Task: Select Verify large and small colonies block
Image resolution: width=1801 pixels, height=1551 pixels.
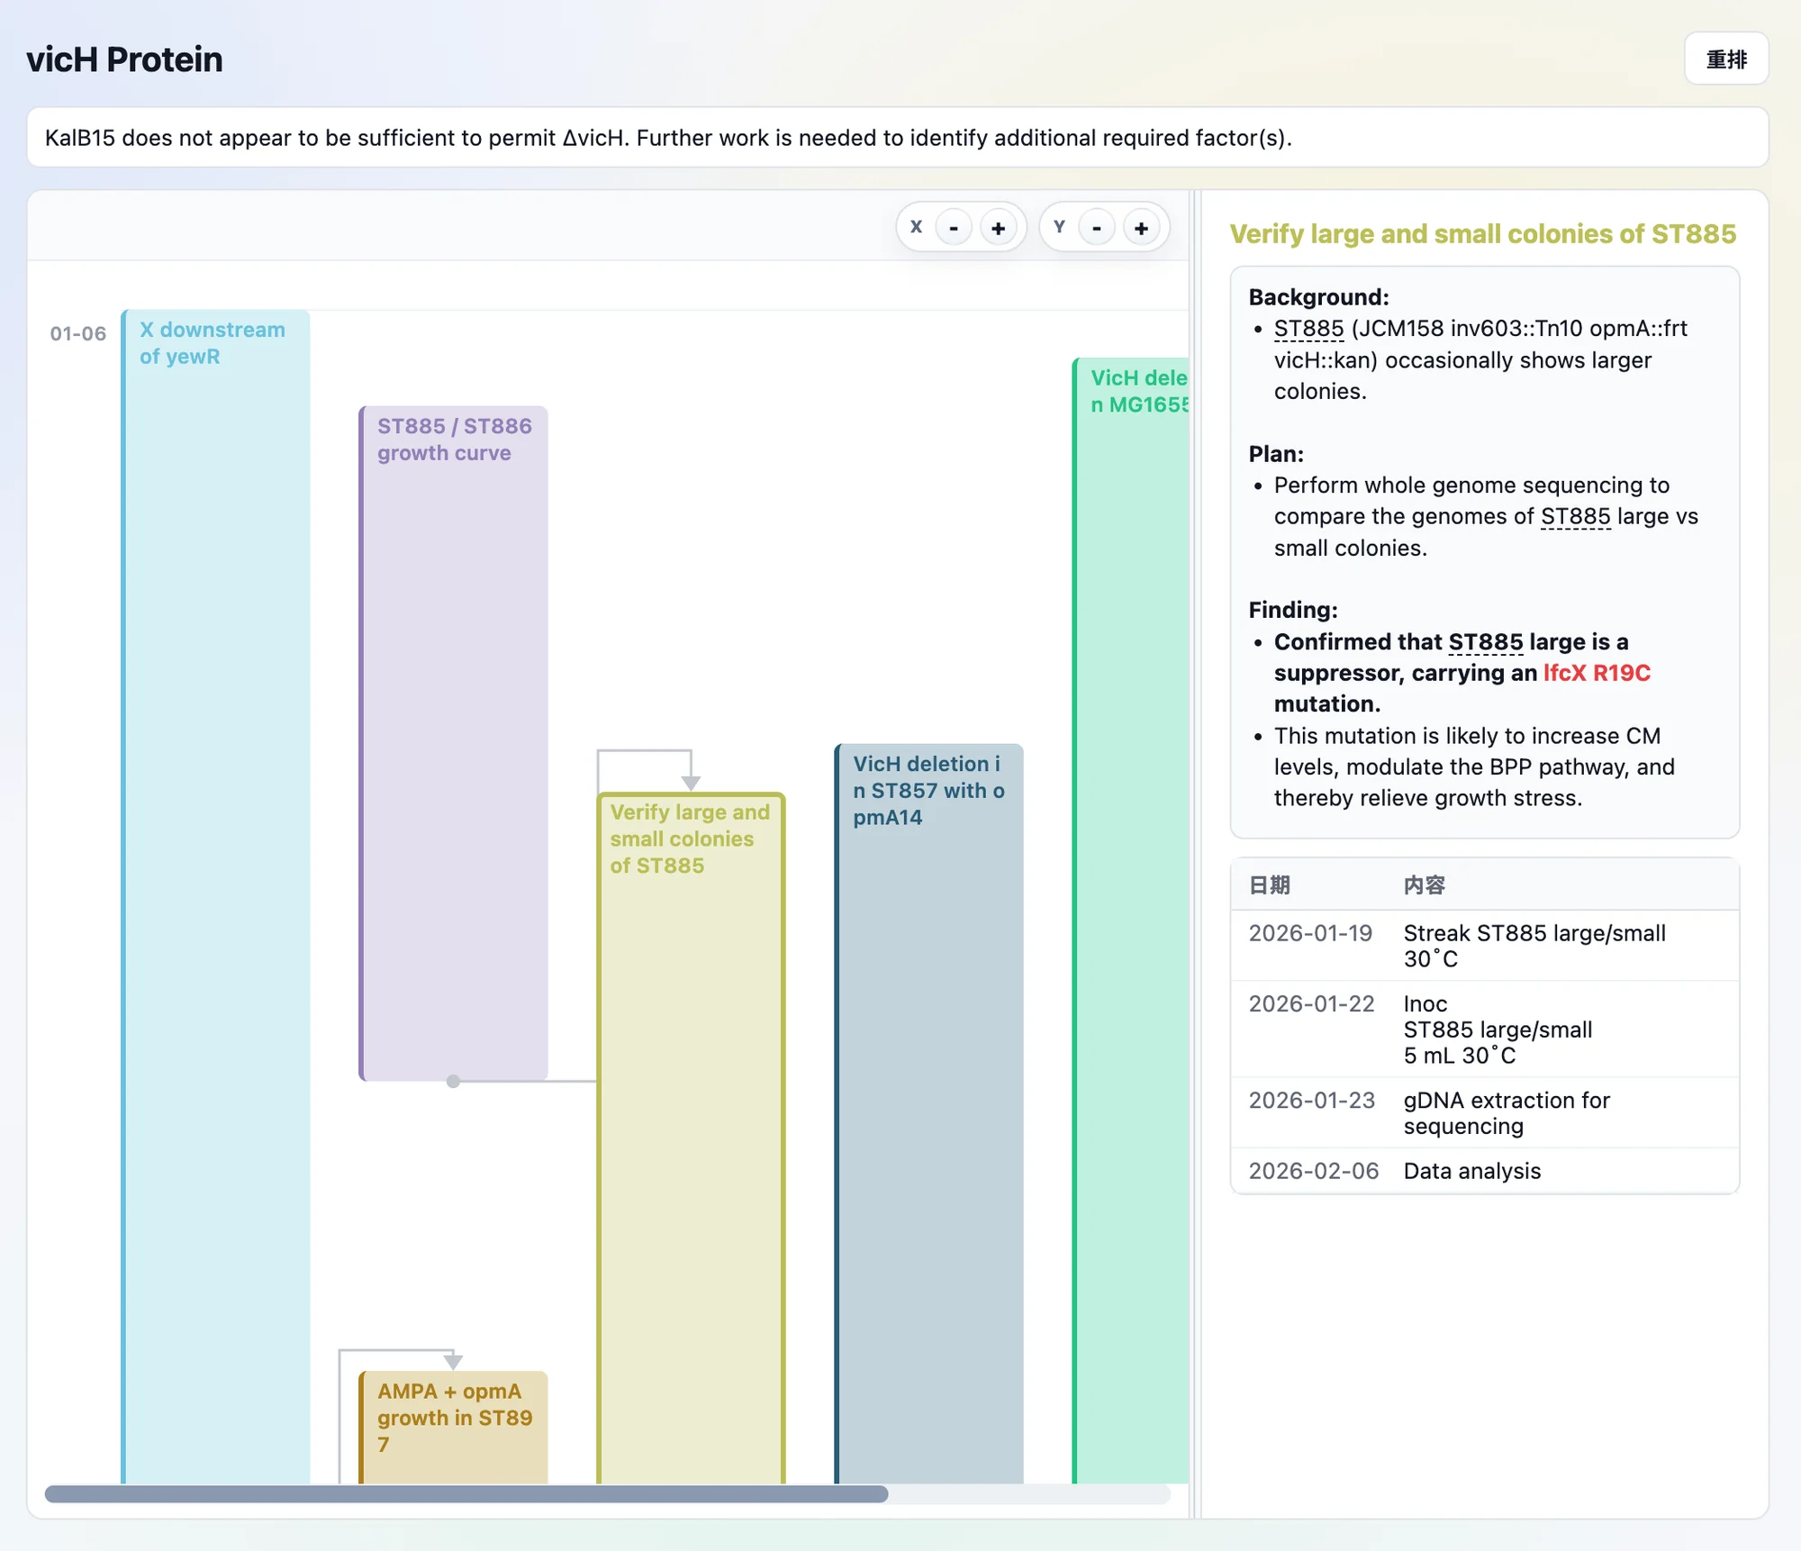Action: coord(691,1137)
